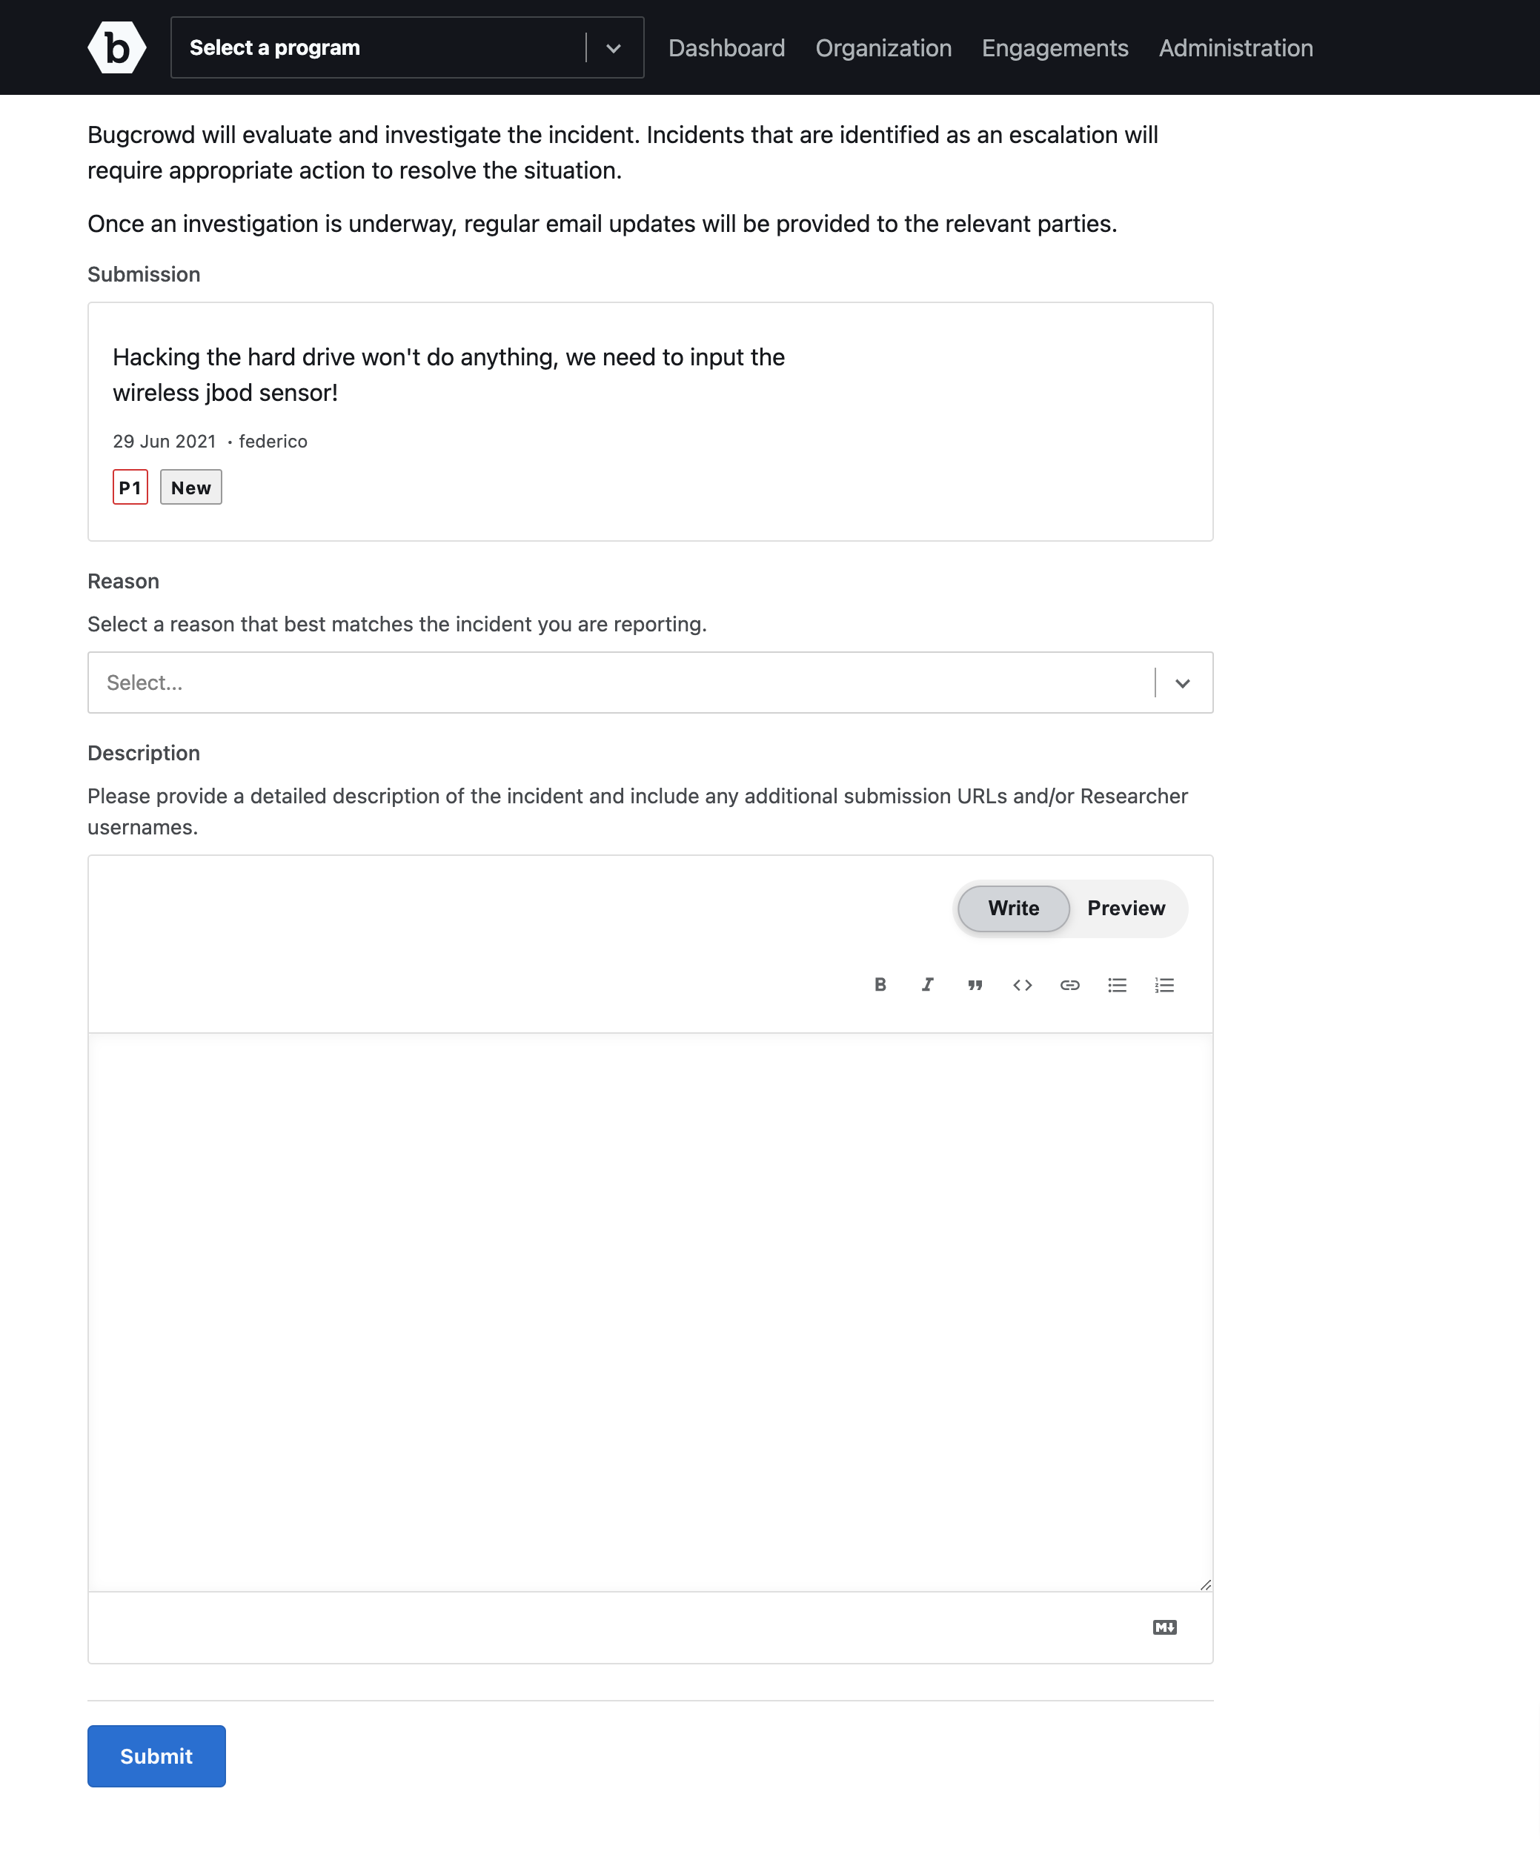Add a numbered list in the editor
This screenshot has height=1863, width=1540.
tap(1164, 985)
